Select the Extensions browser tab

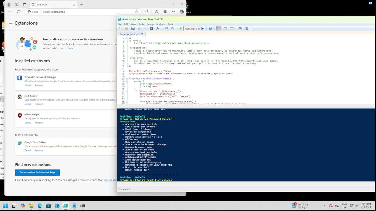click(53, 4)
